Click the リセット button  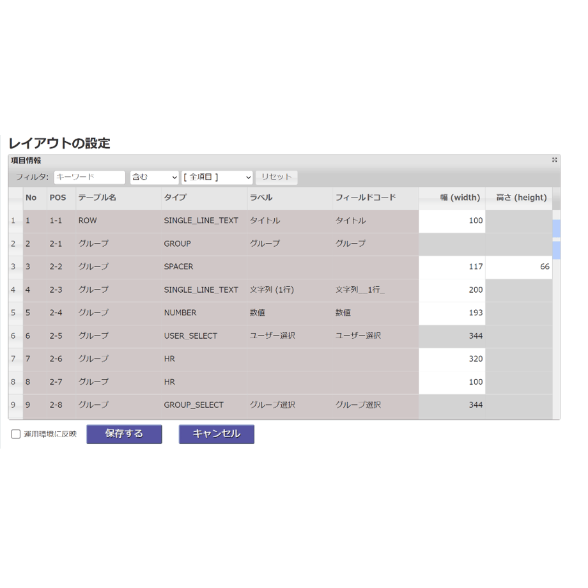276,178
